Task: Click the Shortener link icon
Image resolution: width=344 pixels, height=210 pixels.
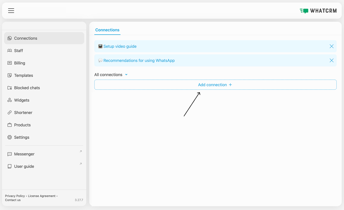Action: (x=10, y=112)
